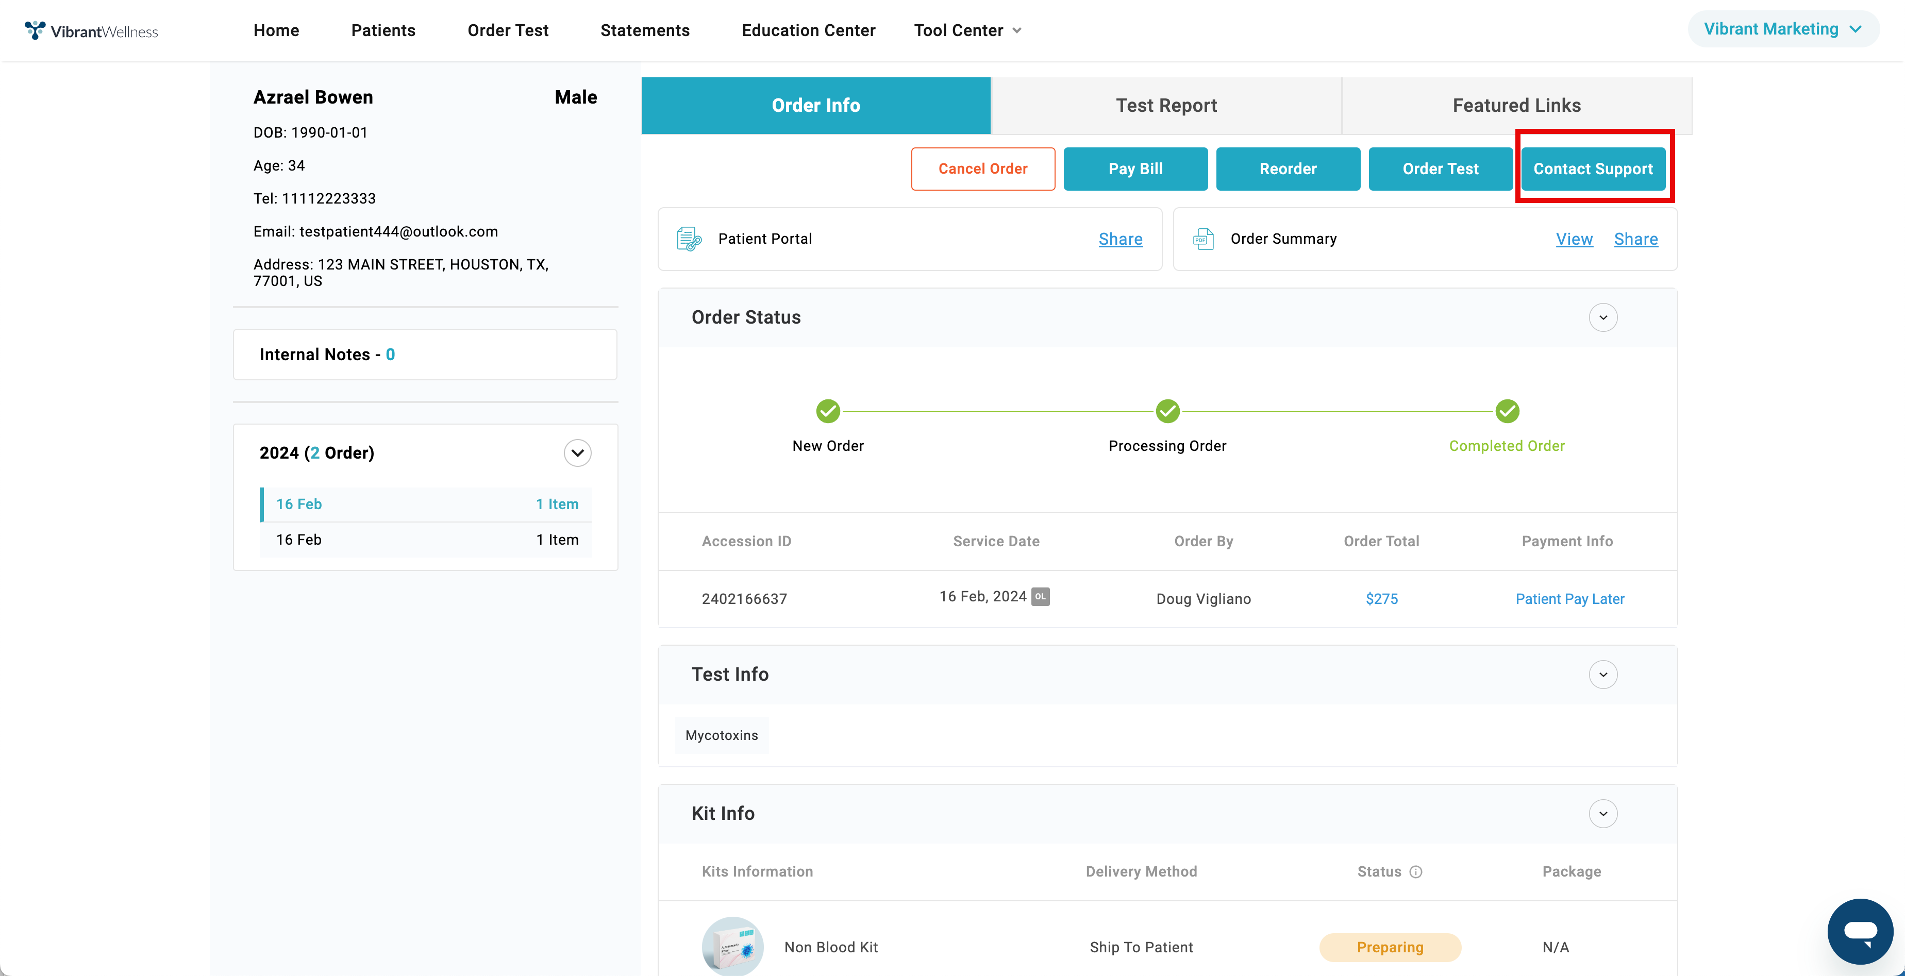Share the Patient Portal link
Screen dimensions: 1905x976
pyautogui.click(x=1121, y=239)
